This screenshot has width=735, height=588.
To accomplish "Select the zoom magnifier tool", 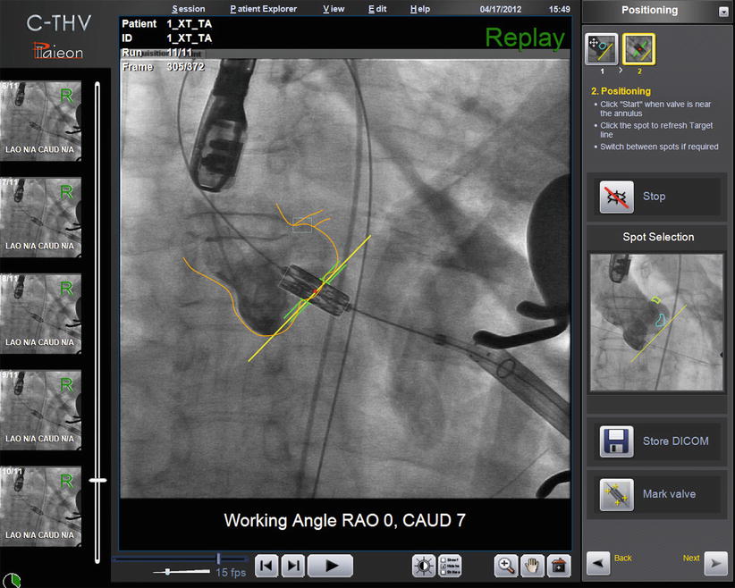I will coord(506,566).
